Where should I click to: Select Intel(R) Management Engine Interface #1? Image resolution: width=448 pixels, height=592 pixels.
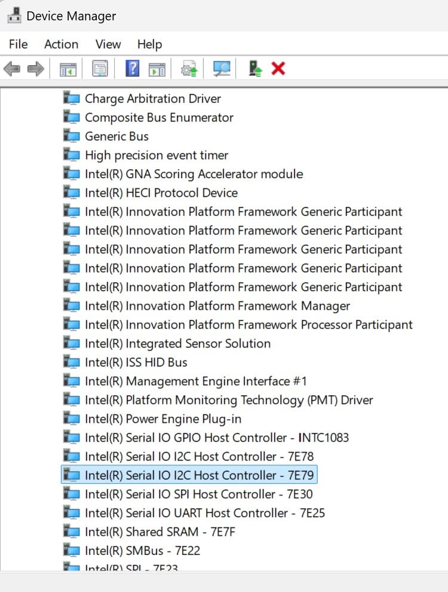click(x=196, y=381)
